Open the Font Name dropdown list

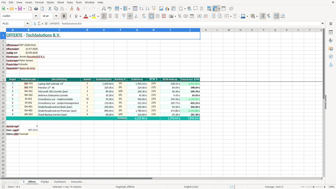pos(36,16)
